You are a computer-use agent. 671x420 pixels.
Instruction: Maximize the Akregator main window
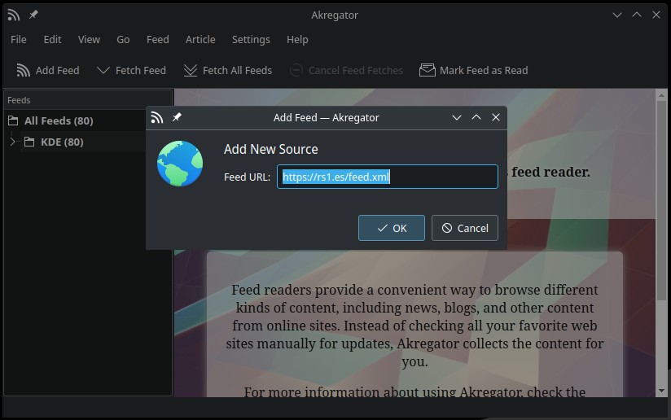pos(636,15)
